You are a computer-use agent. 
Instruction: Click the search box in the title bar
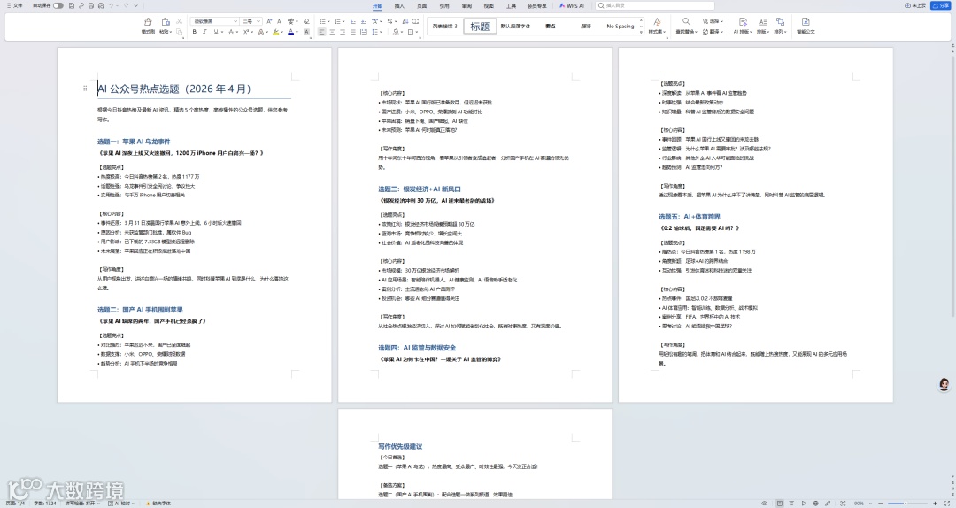point(655,5)
